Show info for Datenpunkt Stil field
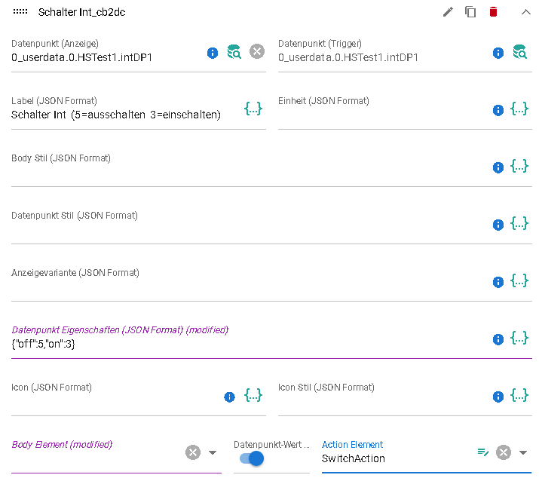The height and width of the screenshot is (478, 539). click(498, 225)
